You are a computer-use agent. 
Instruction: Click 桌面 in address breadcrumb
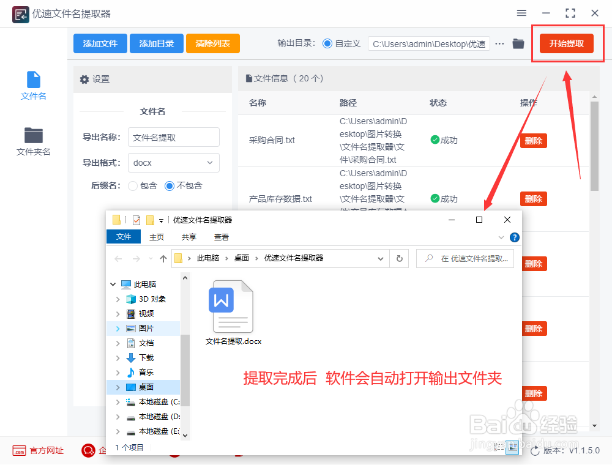[x=242, y=258]
